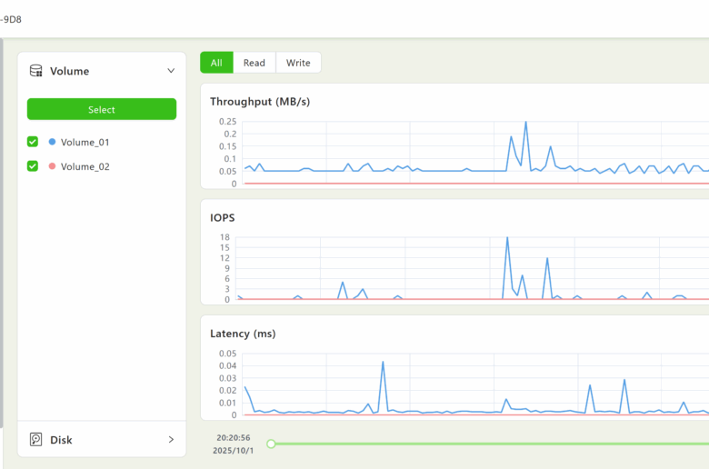The width and height of the screenshot is (709, 469).
Task: Click the timeline slider start handle
Action: pyautogui.click(x=271, y=444)
